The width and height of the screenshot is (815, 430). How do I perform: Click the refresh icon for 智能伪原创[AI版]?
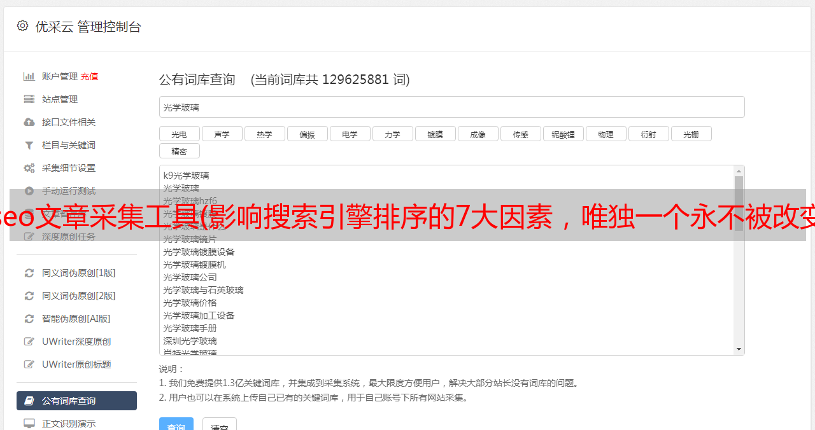coord(29,319)
